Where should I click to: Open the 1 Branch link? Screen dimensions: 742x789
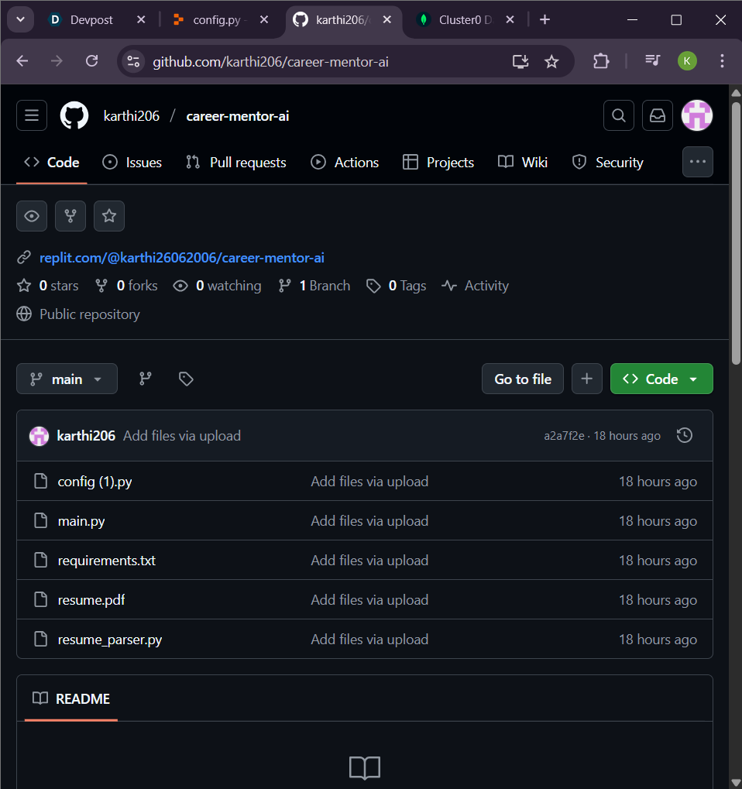pyautogui.click(x=314, y=286)
